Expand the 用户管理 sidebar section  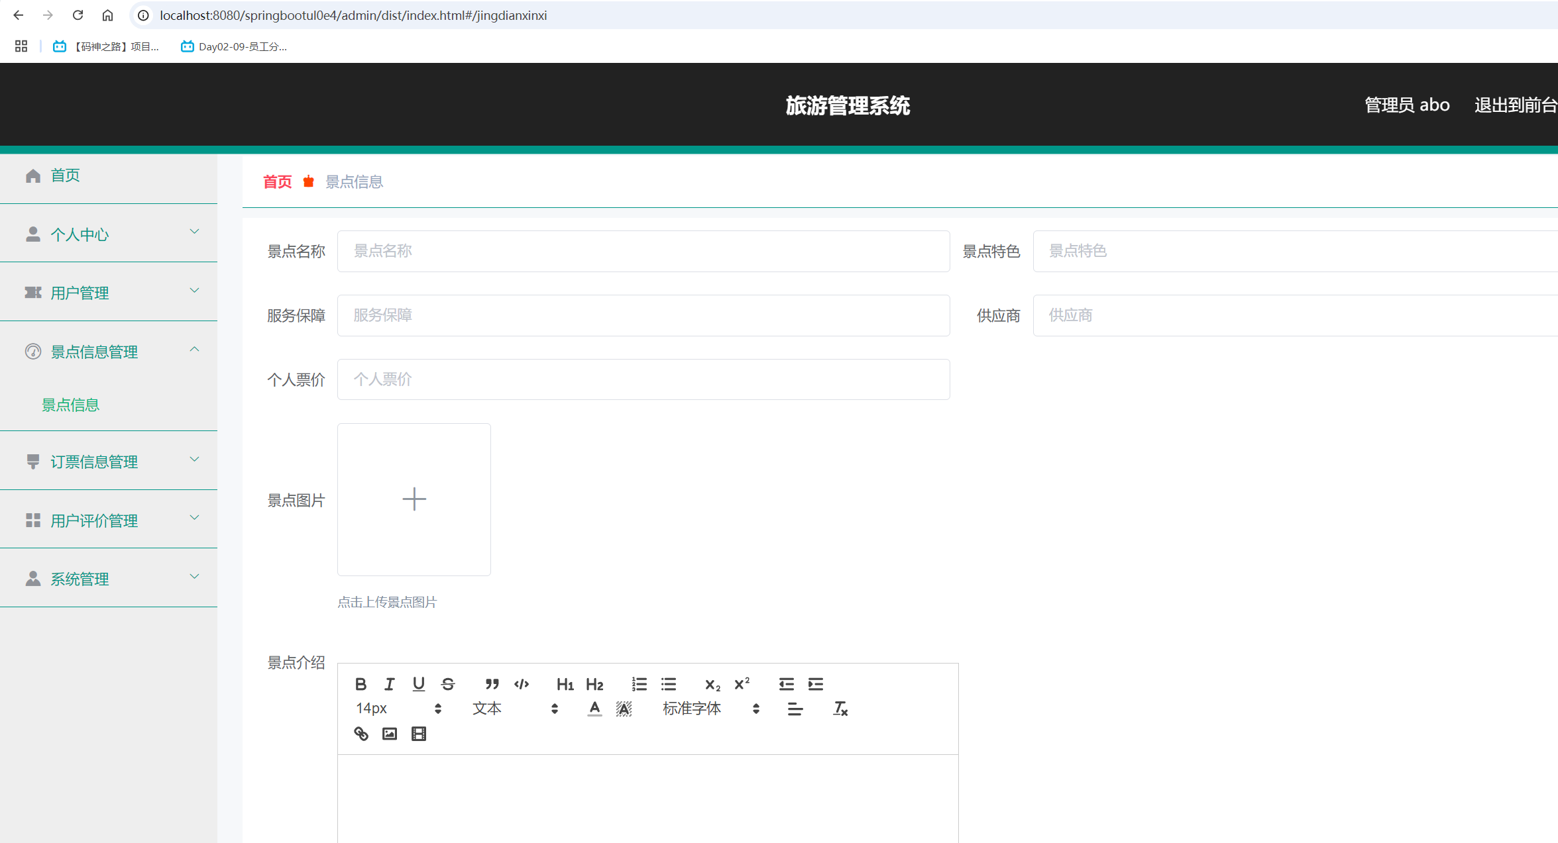[x=109, y=292]
